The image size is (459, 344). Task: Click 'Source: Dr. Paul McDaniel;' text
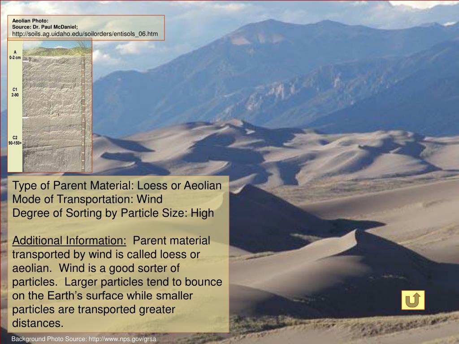coord(45,27)
